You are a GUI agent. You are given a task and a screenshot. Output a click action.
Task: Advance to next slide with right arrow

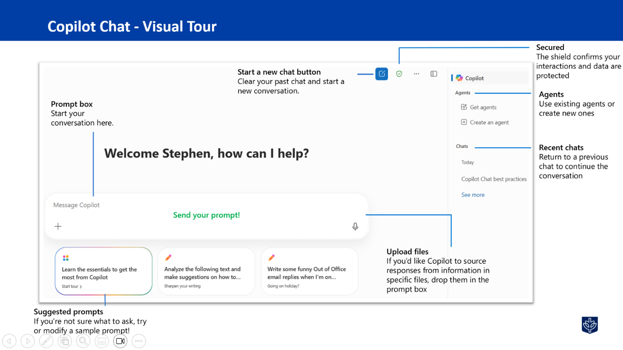(x=27, y=341)
